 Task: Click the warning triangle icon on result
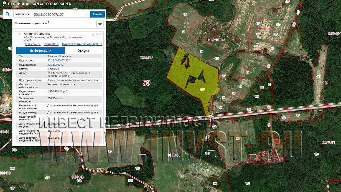(93, 34)
